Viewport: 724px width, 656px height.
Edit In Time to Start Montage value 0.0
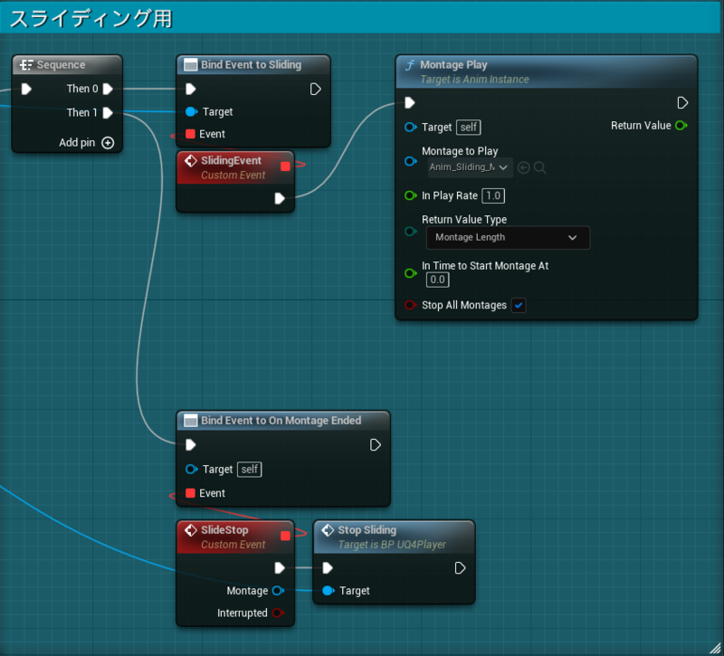437,280
